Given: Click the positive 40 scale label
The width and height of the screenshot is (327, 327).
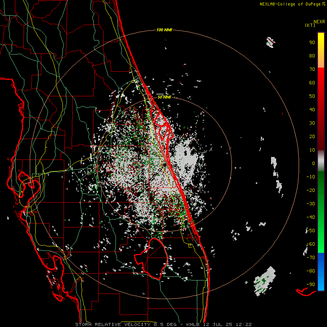Looking at the screenshot, I should pyautogui.click(x=312, y=109).
